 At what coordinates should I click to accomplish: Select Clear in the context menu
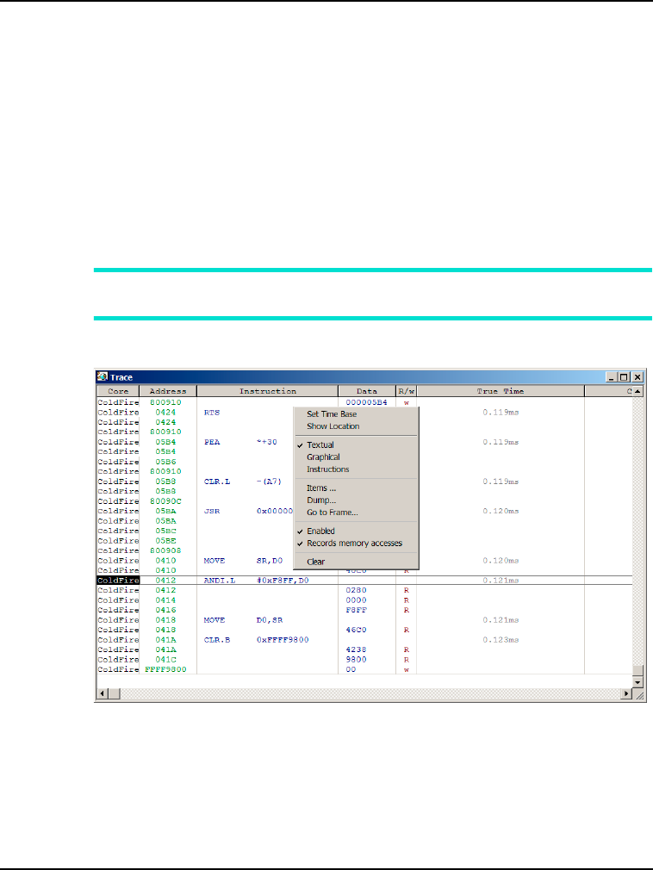pos(315,562)
